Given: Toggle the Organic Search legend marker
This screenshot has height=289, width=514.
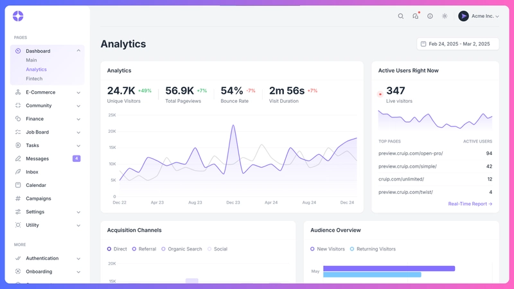Looking at the screenshot, I should (x=164, y=249).
